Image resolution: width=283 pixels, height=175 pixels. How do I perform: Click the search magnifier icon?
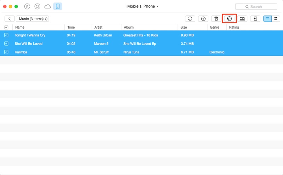pyautogui.click(x=247, y=7)
